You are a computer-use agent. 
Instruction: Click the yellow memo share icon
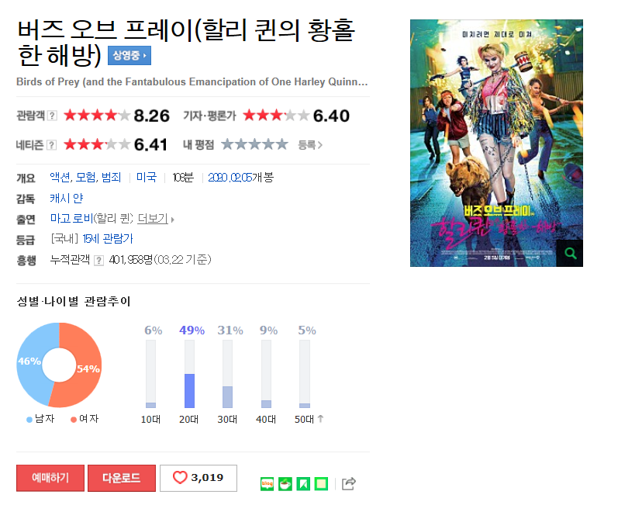[321, 483]
